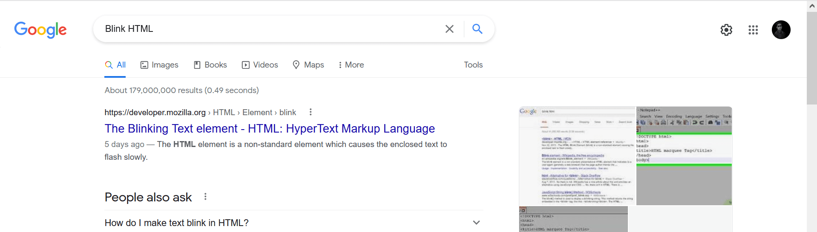Click the Maps pin icon
Screen dimensions: 817x232
(x=296, y=65)
